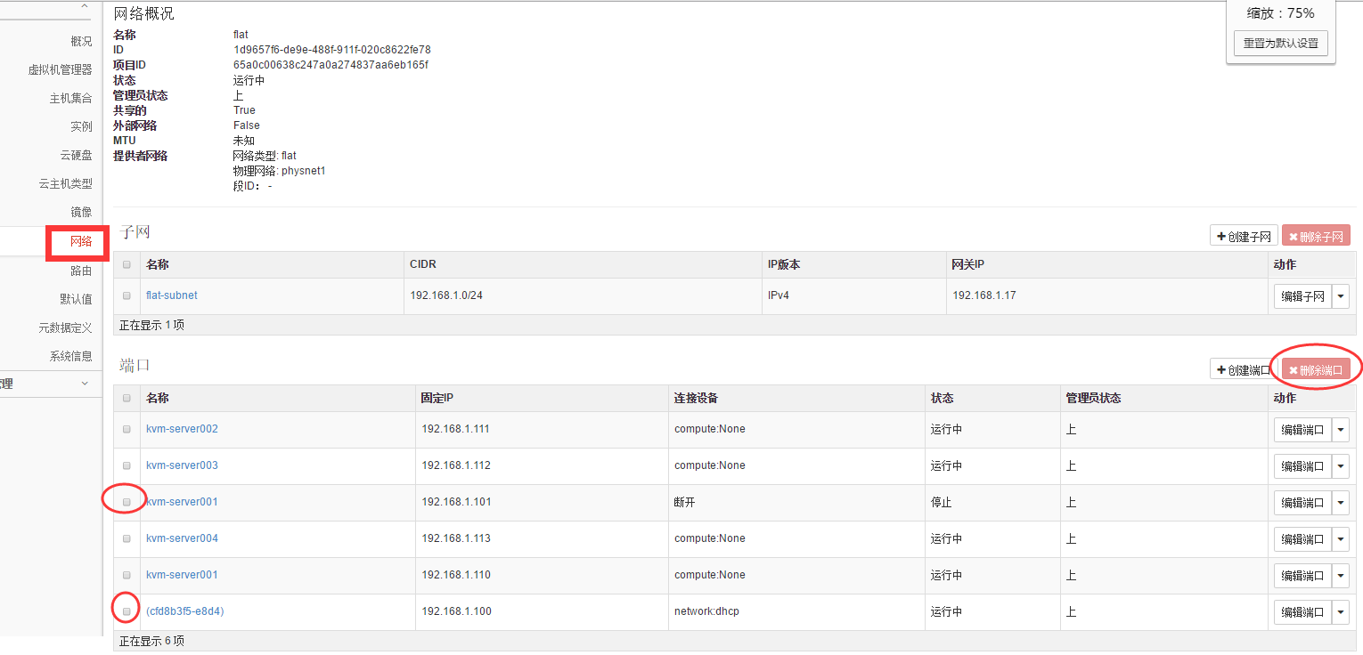Open 元数据定义 in the sidebar
This screenshot has height=655, width=1363.
65,327
